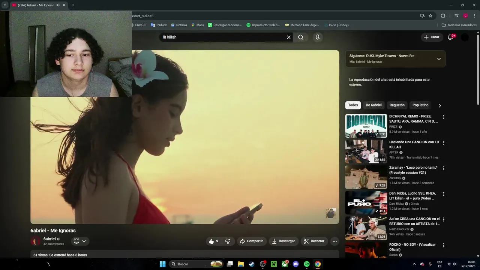Open Discord from the taskbar
The width and height of the screenshot is (480, 270).
coord(295,264)
